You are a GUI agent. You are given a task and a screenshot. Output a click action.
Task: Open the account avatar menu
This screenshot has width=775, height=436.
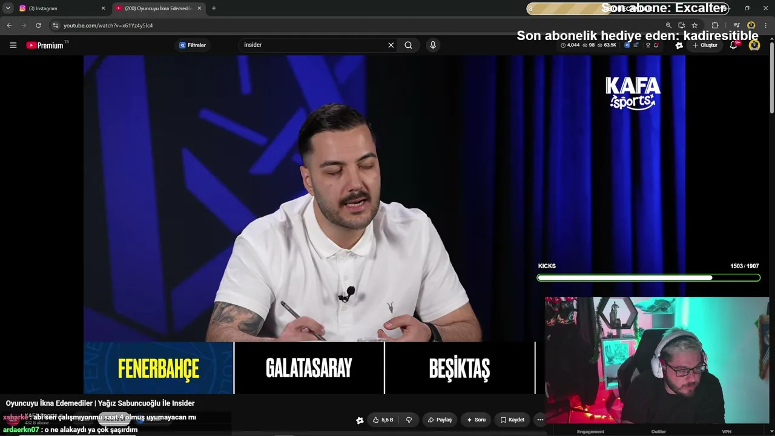[754, 45]
